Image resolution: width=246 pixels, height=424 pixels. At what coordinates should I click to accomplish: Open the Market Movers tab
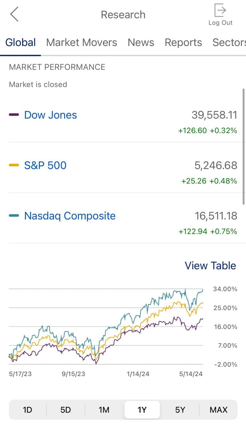[x=81, y=43]
